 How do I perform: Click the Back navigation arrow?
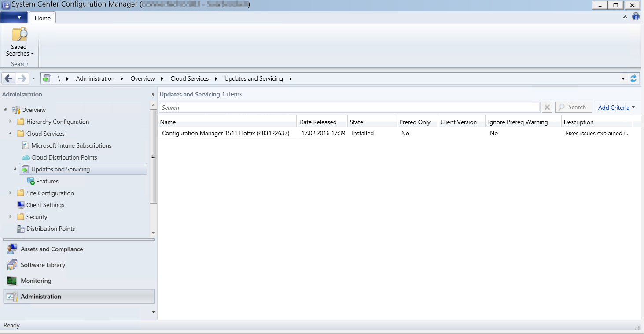tap(8, 78)
